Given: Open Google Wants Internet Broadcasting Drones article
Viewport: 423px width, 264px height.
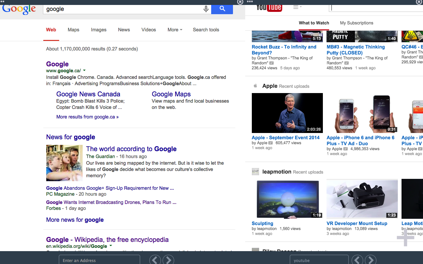Looking at the screenshot, I should tap(111, 202).
